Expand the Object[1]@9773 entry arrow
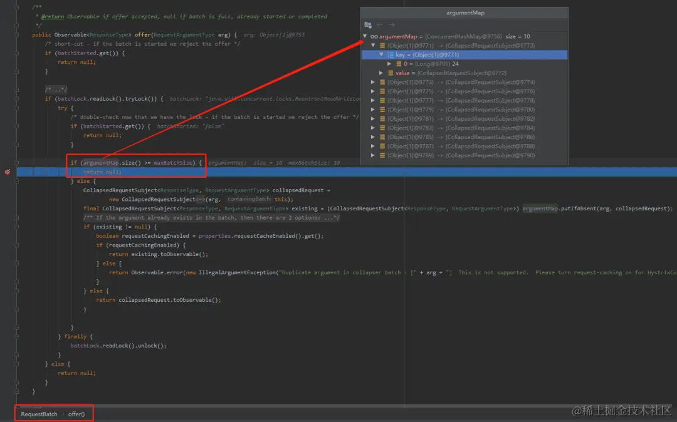Screen dimensions: 677x422 pyautogui.click(x=373, y=82)
